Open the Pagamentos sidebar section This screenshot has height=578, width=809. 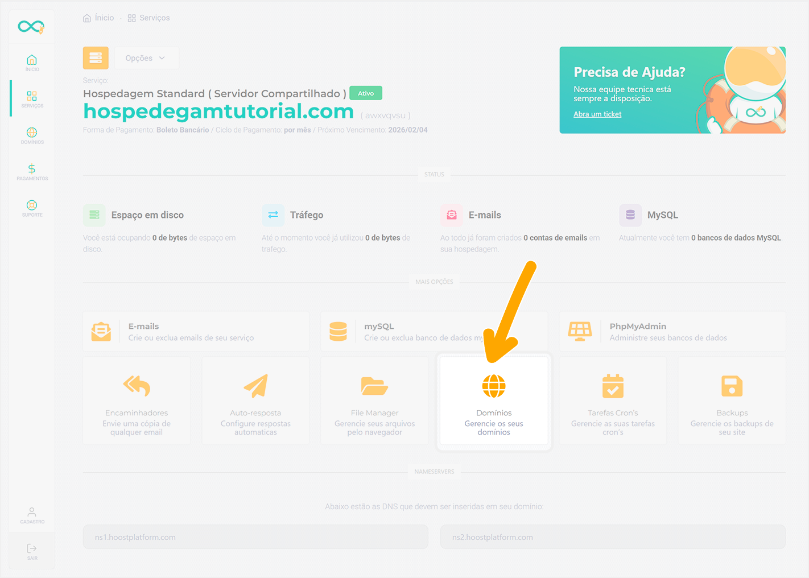pos(32,172)
